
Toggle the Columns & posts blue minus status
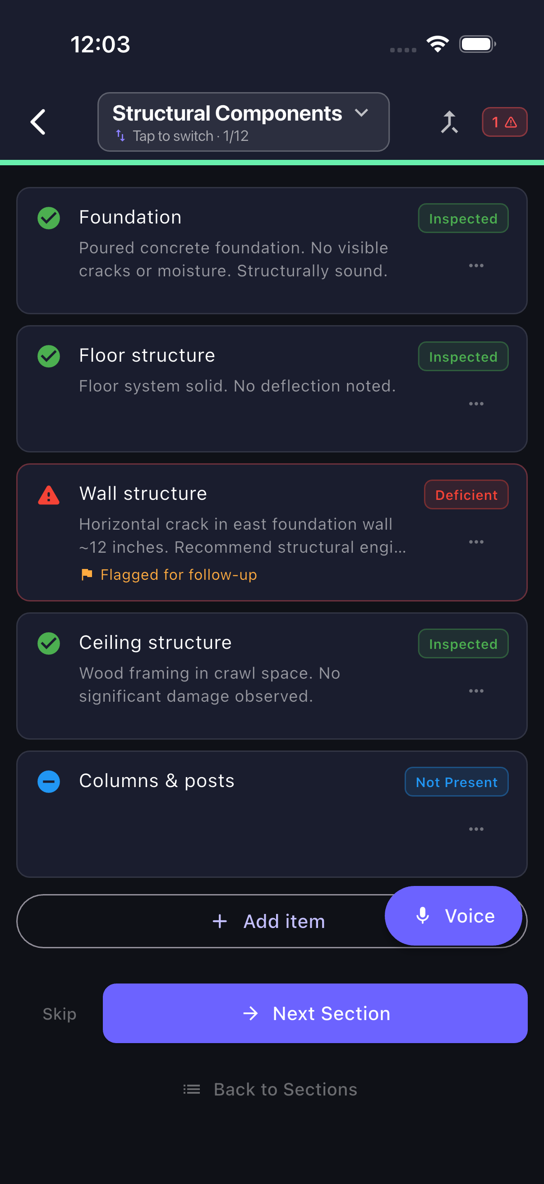click(x=49, y=781)
